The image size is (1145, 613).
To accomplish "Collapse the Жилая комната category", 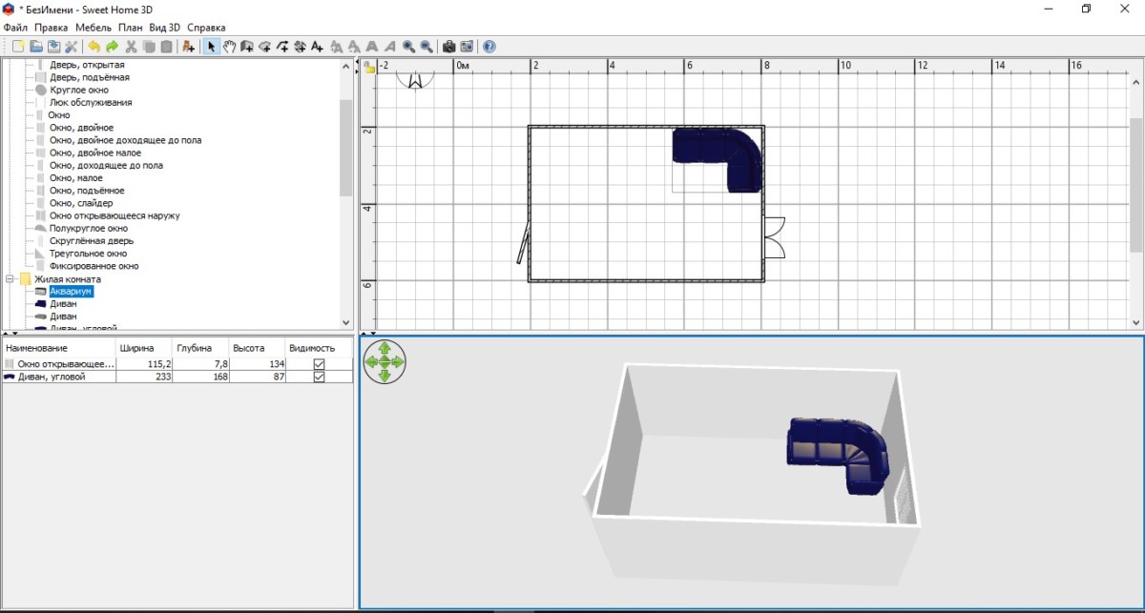I will 10,279.
